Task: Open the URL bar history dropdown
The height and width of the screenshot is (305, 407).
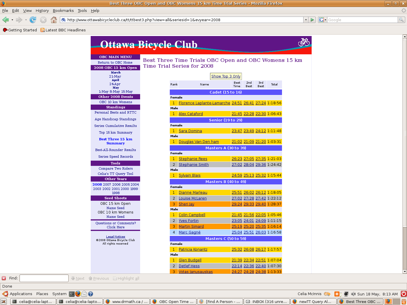Action: point(306,20)
